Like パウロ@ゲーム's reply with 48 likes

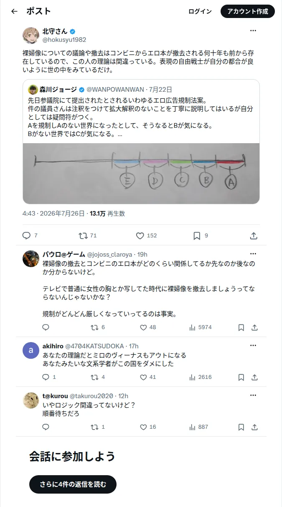point(143,327)
